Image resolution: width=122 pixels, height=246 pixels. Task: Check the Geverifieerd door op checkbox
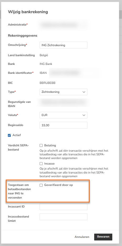coord(41,185)
